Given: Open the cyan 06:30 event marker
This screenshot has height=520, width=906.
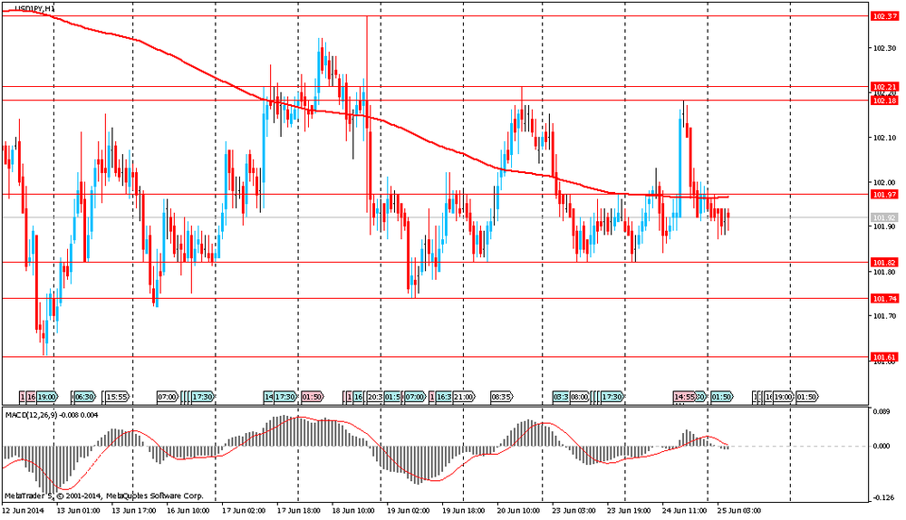Looking at the screenshot, I should coord(84,397).
